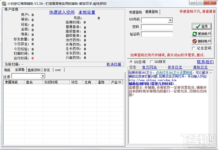Open the 海底 tab
Screen dimensions: 218x150
tap(8, 70)
